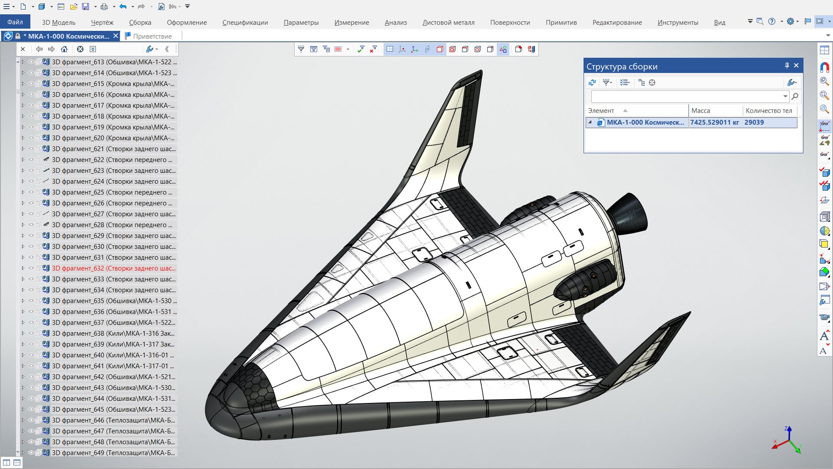This screenshot has width=833, height=469.
Task: Show the tree hierarchy view in Структура сборки
Action: pos(642,83)
